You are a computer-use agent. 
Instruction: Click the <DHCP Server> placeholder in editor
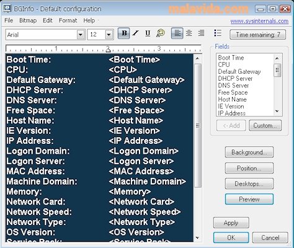pyautogui.click(x=140, y=90)
